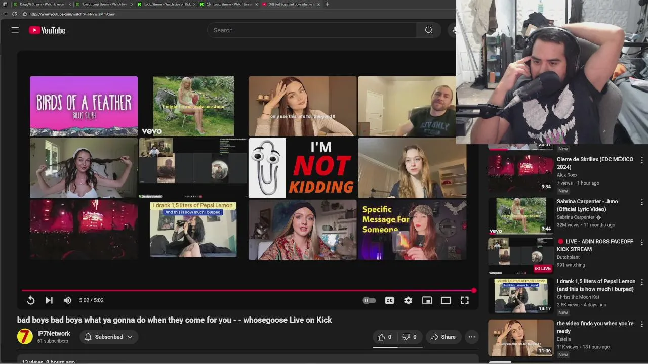The image size is (648, 364).
Task: Open I'M NOT KIDDING Clippy thumbnail
Action: 302,168
